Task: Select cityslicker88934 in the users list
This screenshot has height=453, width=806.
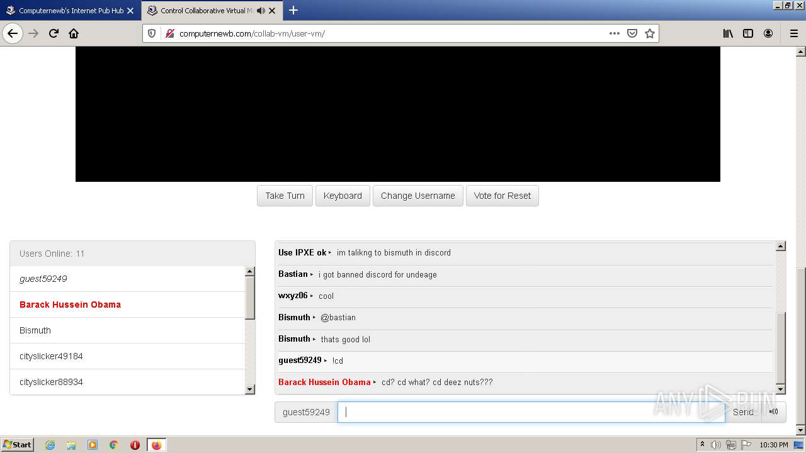Action: (127, 382)
